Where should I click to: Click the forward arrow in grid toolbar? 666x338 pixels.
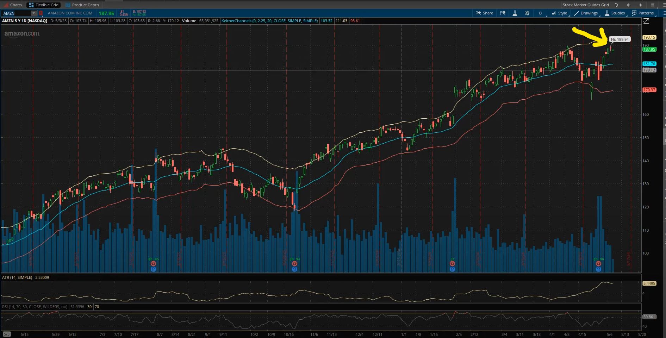(x=640, y=5)
